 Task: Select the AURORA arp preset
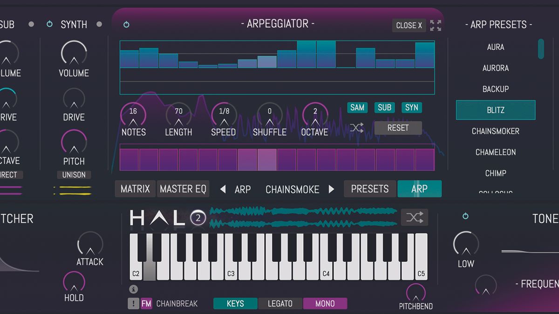click(x=496, y=68)
